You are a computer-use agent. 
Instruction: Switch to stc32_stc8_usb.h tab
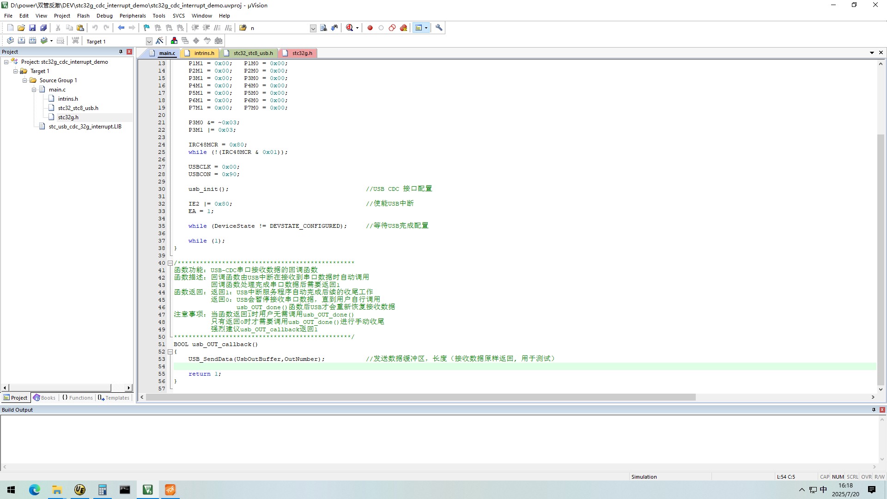click(249, 53)
